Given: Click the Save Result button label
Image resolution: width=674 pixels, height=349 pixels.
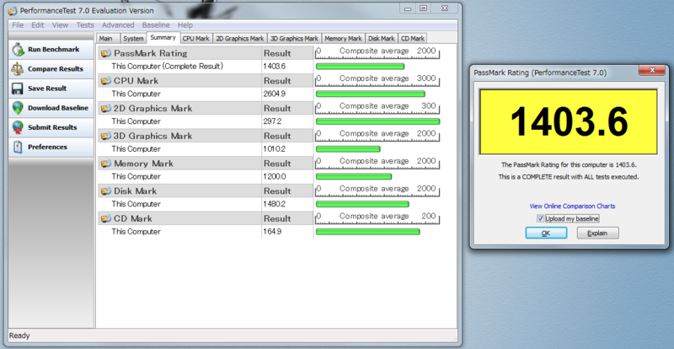Looking at the screenshot, I should click(x=47, y=89).
